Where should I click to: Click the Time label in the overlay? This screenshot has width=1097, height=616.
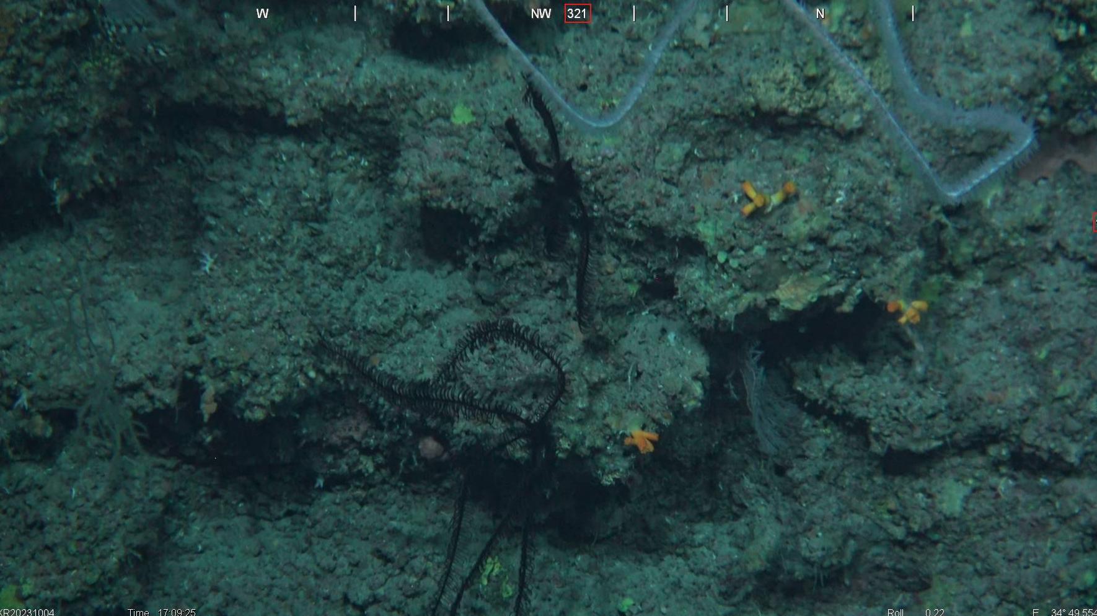point(138,612)
